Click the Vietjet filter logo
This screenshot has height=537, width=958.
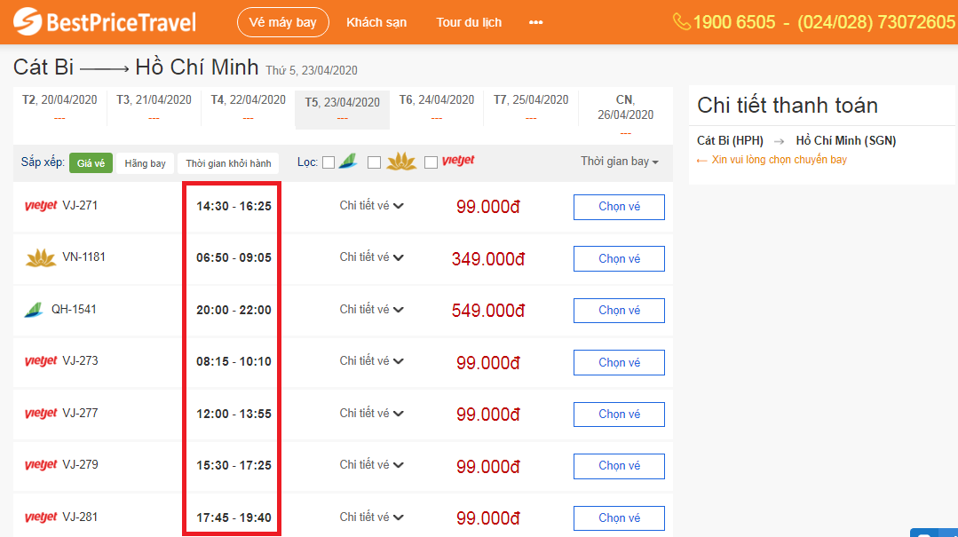[458, 161]
